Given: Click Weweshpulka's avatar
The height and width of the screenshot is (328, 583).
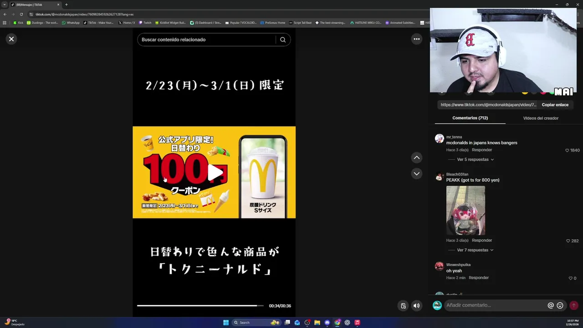Looking at the screenshot, I should 439,266.
